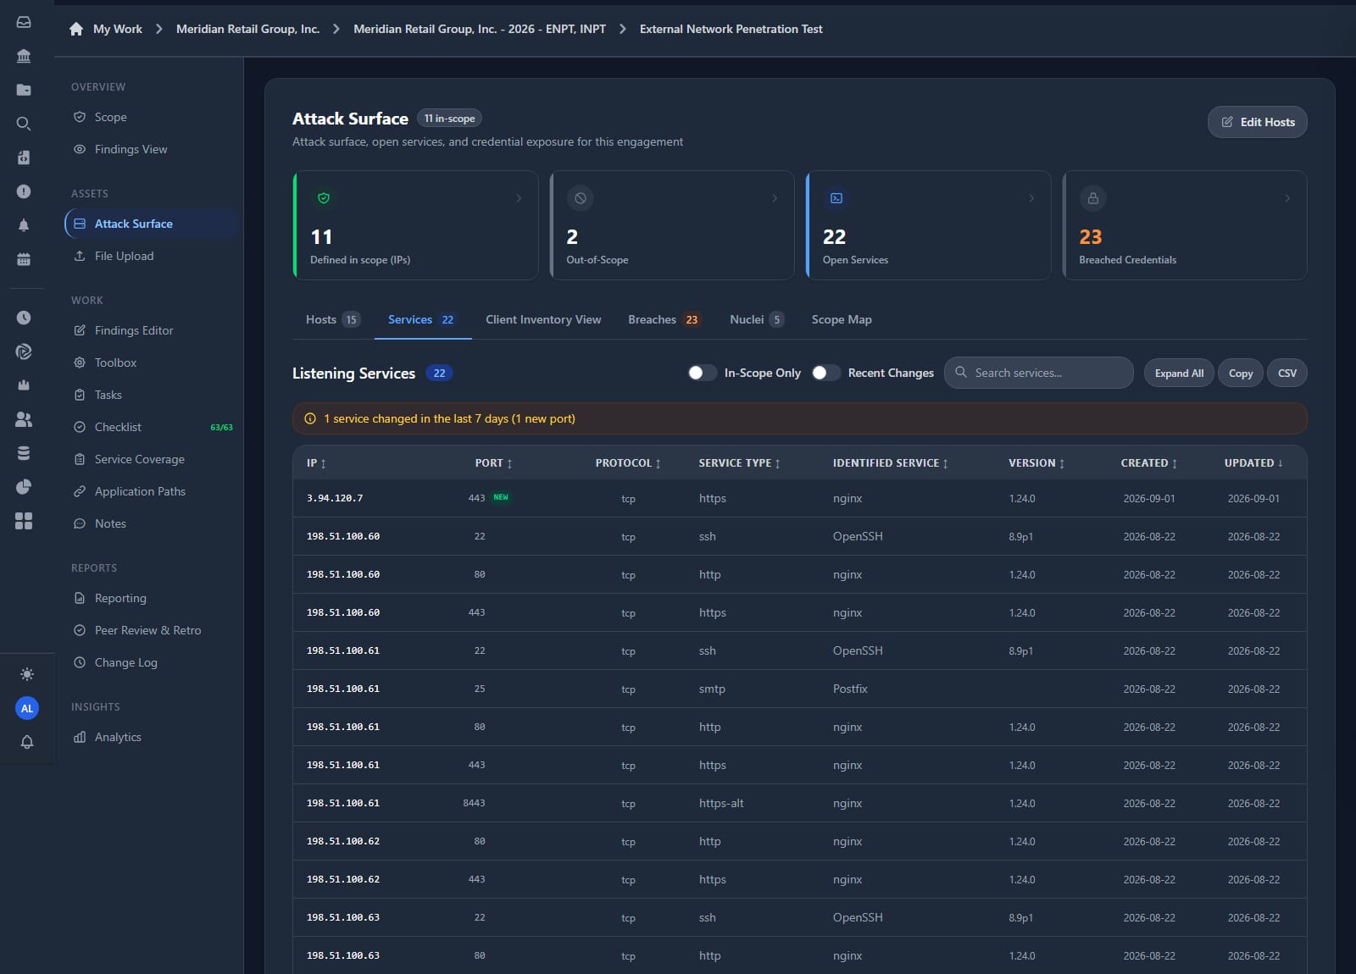Image resolution: width=1356 pixels, height=974 pixels.
Task: Click the info icon in service changed banner
Action: [x=310, y=418]
